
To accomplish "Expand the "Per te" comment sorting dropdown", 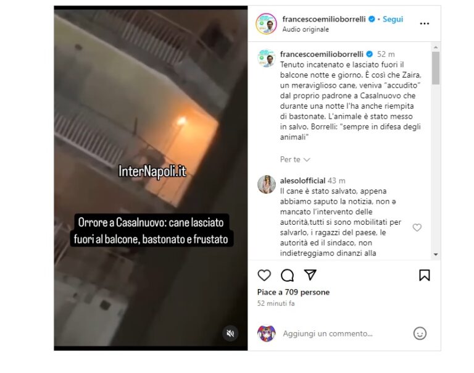I will tap(295, 159).
